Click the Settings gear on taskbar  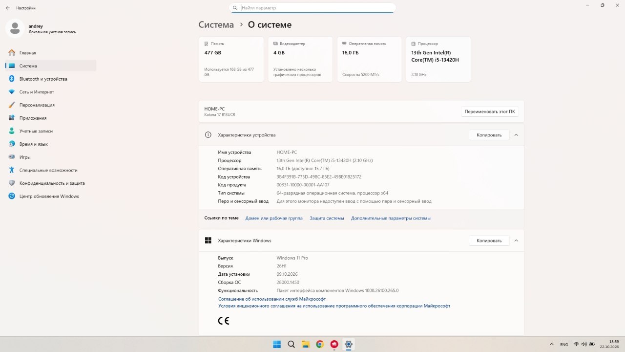pyautogui.click(x=349, y=344)
